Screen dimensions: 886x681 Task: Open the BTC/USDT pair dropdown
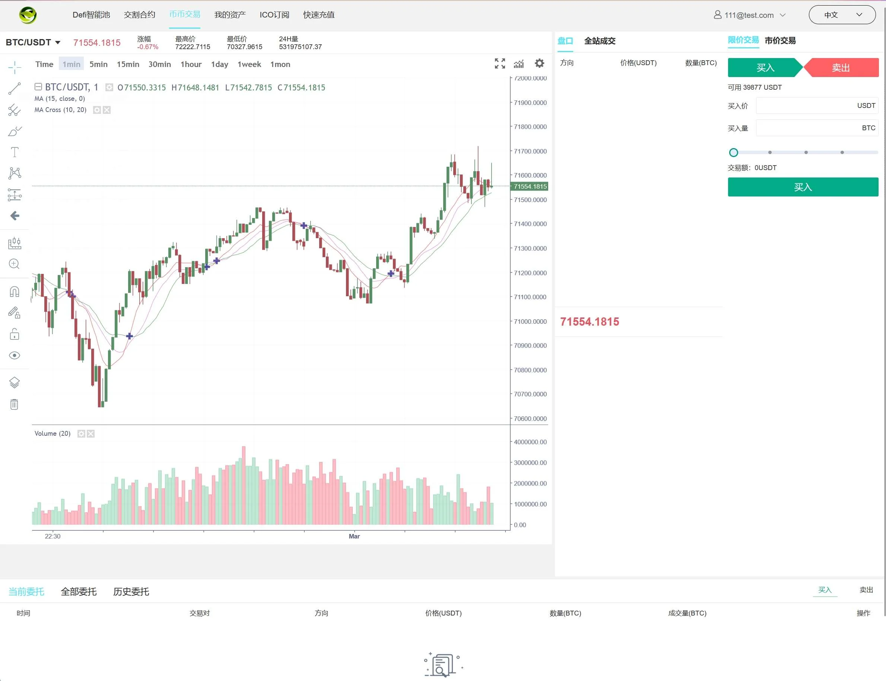click(33, 42)
